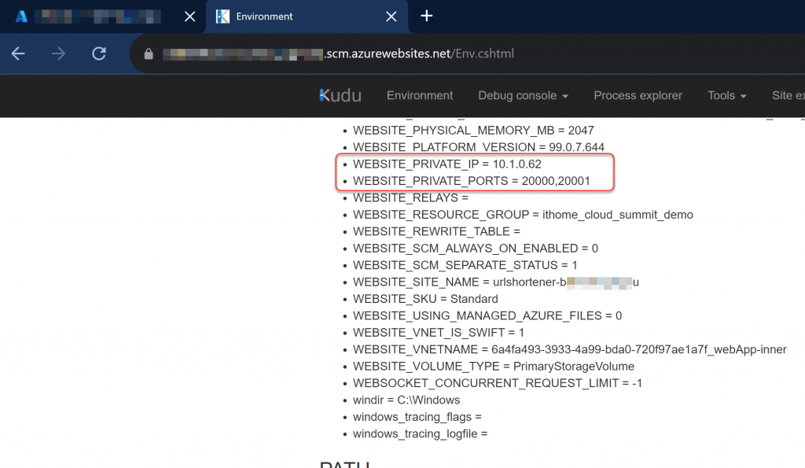The width and height of the screenshot is (805, 468).
Task: Expand the Tools dropdown menu
Action: tap(727, 95)
